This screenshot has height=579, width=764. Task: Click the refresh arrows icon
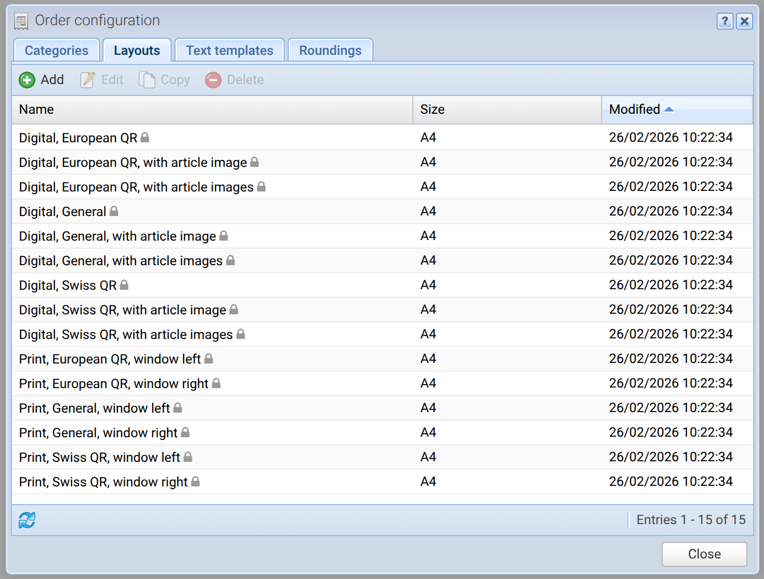pyautogui.click(x=27, y=520)
